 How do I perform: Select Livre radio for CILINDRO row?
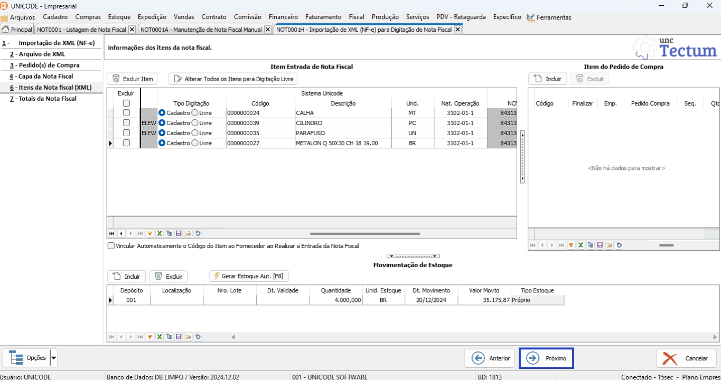[195, 123]
